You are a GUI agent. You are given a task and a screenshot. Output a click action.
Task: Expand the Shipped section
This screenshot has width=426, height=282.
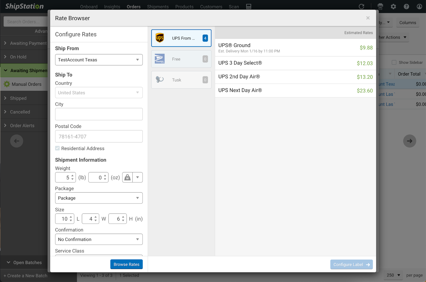pos(24,98)
